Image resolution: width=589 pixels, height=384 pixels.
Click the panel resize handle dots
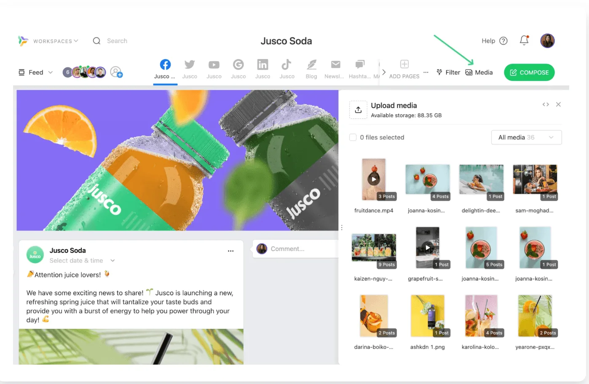342,228
